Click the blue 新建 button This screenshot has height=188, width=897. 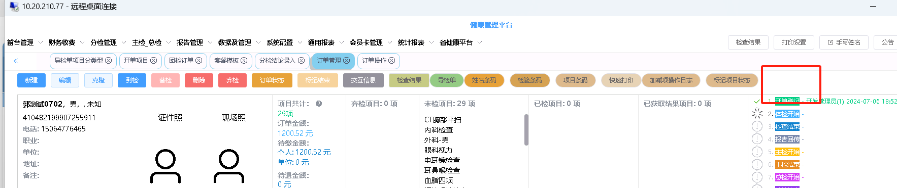[31, 80]
